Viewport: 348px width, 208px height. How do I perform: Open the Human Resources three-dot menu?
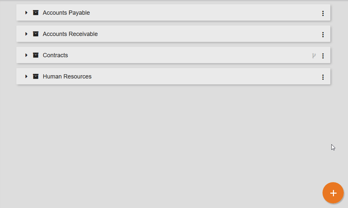point(323,77)
